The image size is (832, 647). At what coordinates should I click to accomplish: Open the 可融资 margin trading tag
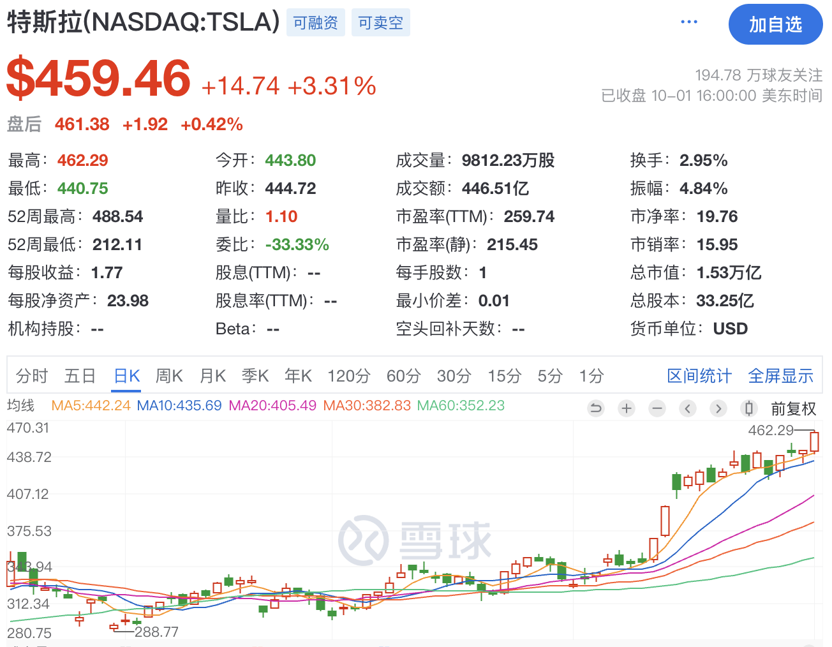tap(315, 22)
